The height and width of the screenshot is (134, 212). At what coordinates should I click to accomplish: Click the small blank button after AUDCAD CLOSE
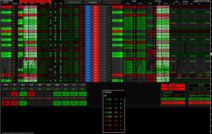pyautogui.click(x=110, y=7)
